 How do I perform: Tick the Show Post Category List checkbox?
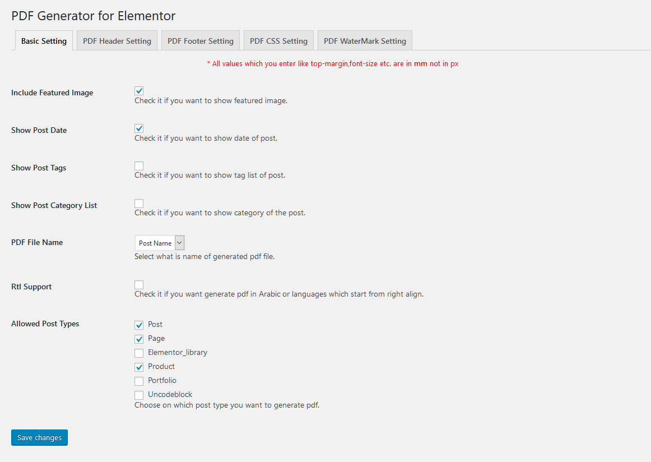[x=139, y=204]
